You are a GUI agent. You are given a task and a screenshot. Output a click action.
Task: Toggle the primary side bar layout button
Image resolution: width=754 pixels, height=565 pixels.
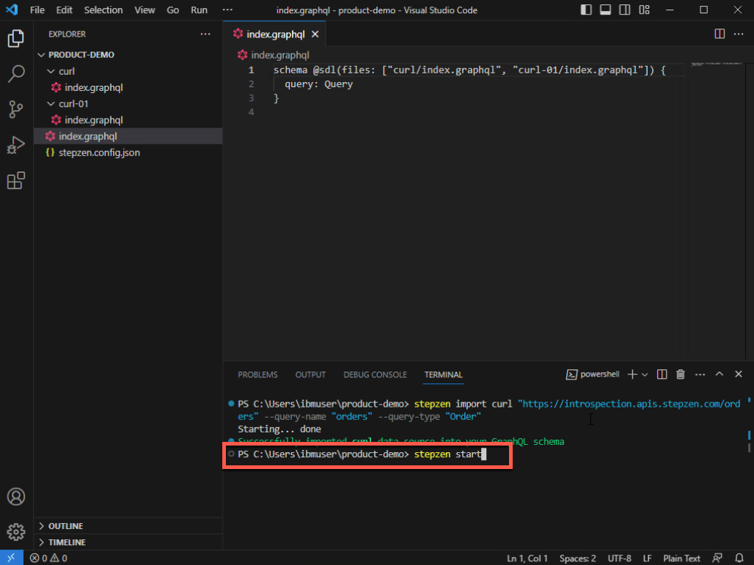click(586, 10)
